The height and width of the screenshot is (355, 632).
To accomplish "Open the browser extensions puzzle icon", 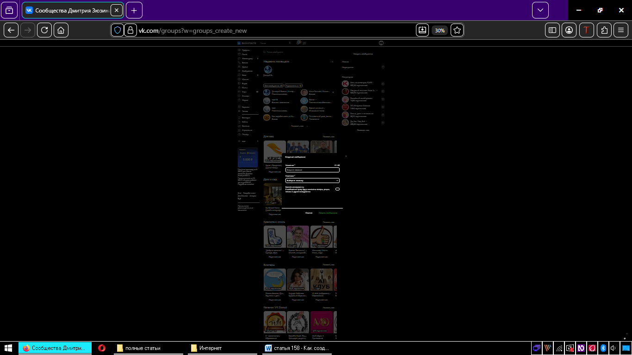I will [x=604, y=30].
